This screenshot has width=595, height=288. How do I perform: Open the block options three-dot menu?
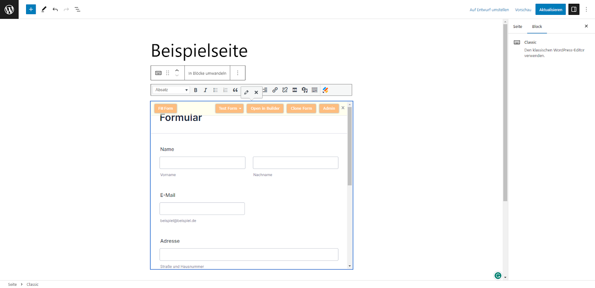(238, 73)
